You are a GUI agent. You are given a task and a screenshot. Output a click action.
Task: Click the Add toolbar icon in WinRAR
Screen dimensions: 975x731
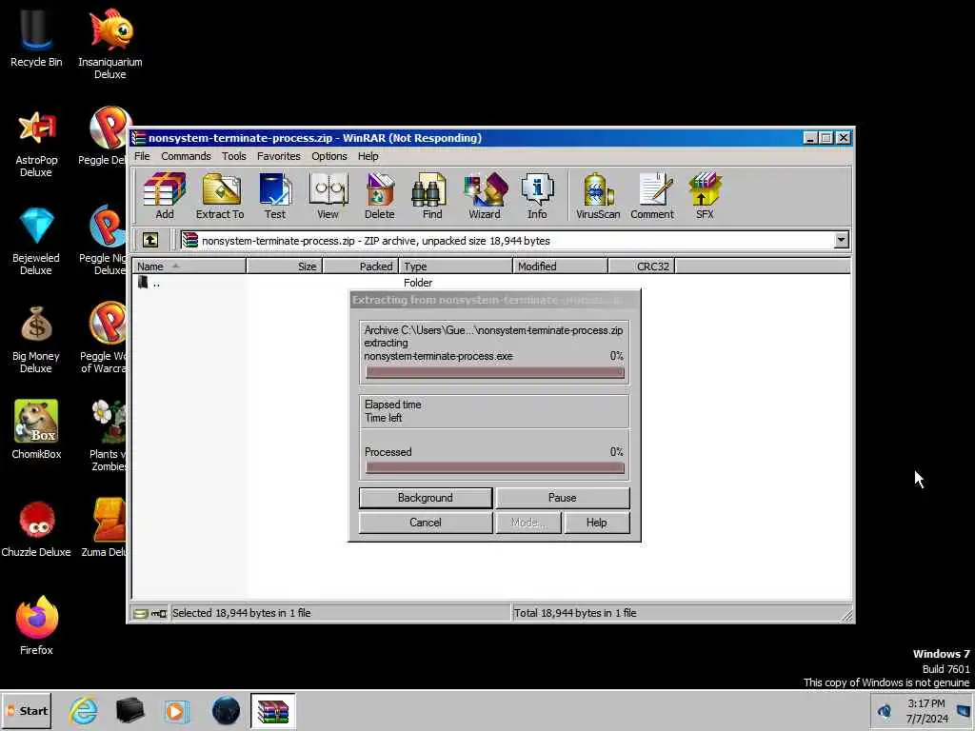pyautogui.click(x=164, y=196)
